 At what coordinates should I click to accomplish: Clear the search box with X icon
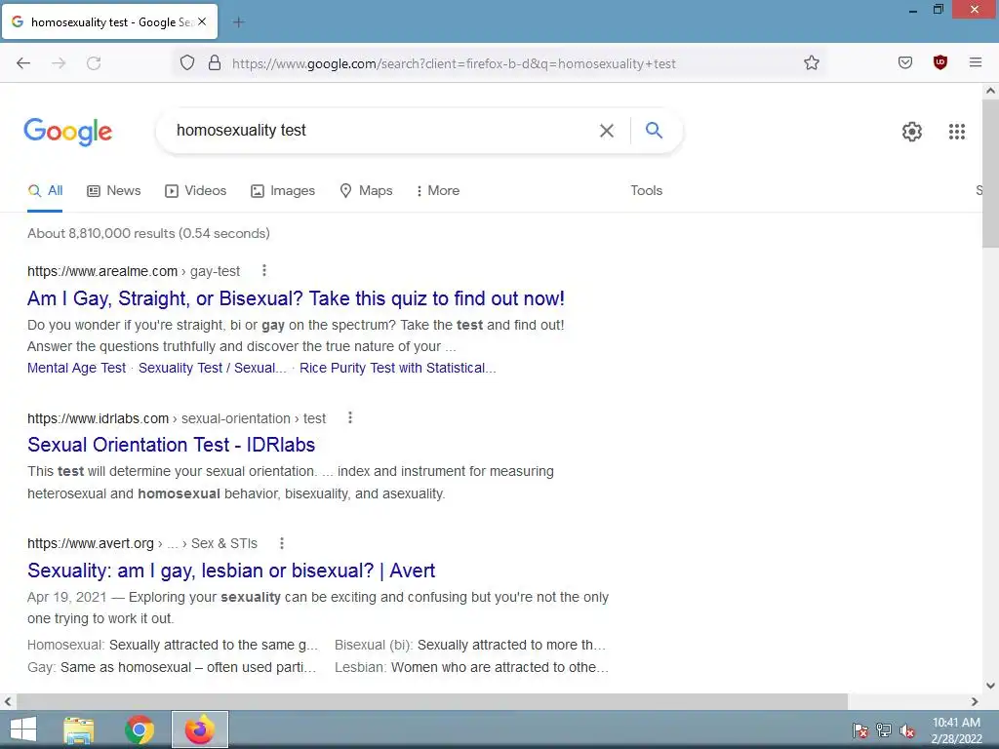click(x=607, y=131)
